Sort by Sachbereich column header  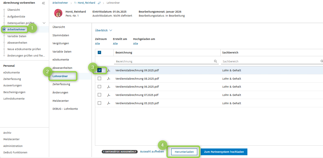[230, 53]
